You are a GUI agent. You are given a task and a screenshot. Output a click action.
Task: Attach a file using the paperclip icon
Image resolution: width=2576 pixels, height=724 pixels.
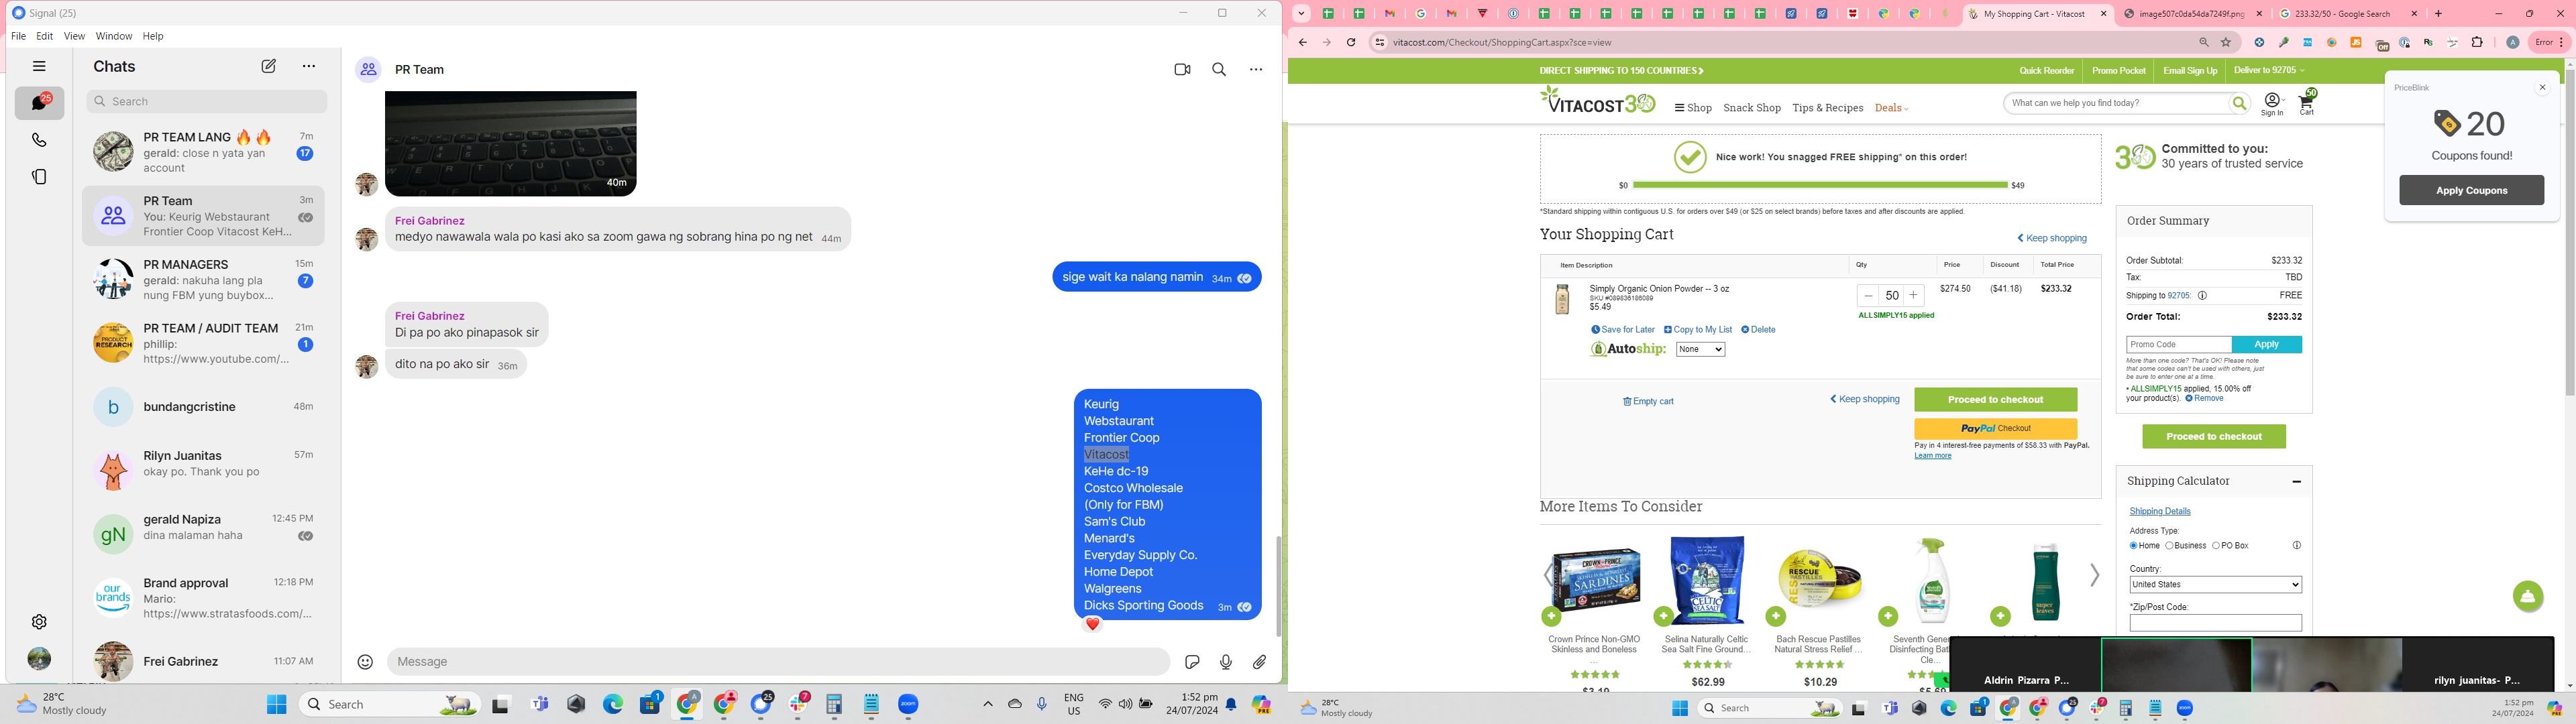(1260, 662)
